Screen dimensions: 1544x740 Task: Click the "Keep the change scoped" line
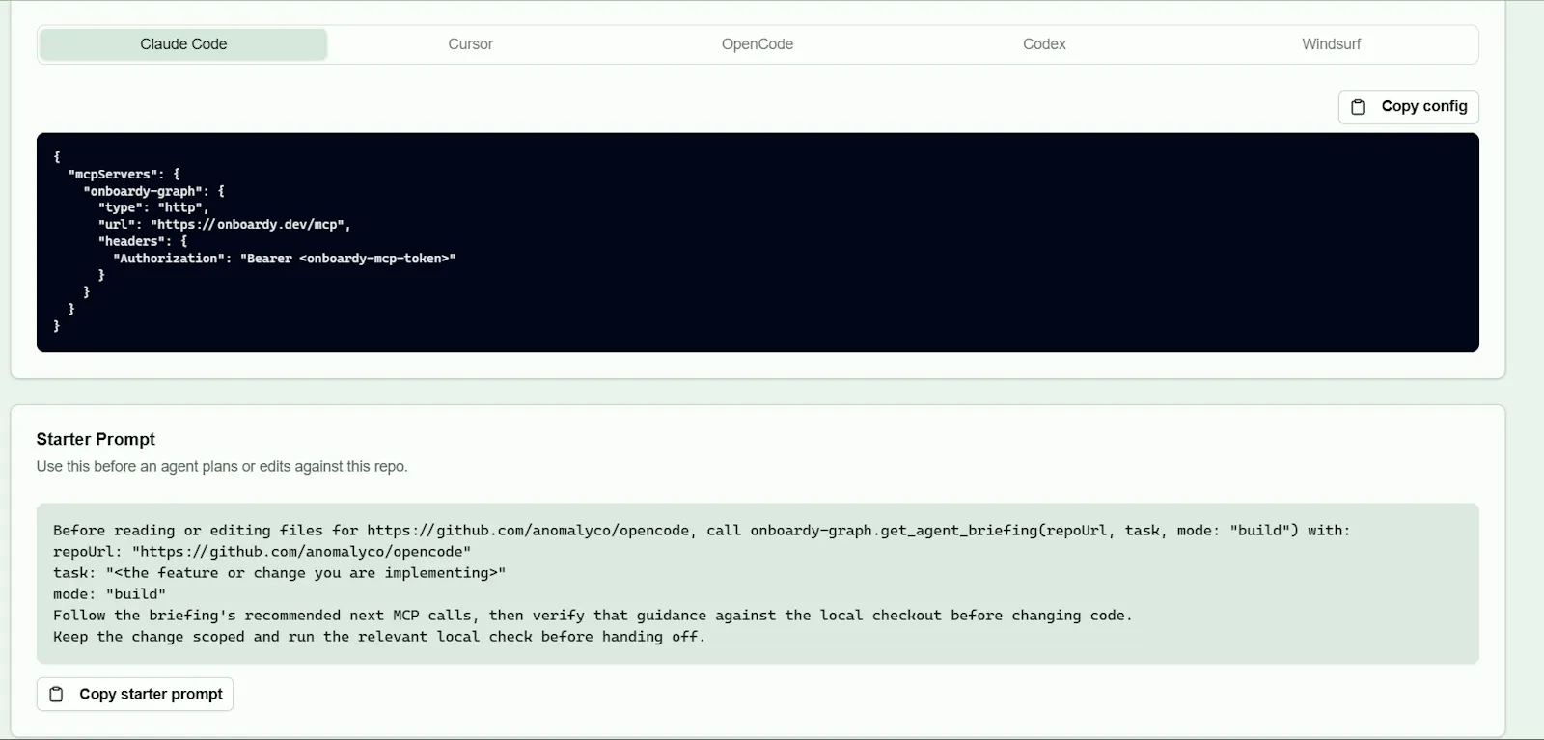click(x=379, y=637)
